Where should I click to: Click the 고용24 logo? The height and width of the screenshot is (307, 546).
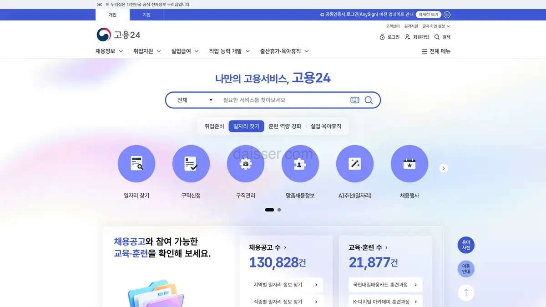[118, 35]
